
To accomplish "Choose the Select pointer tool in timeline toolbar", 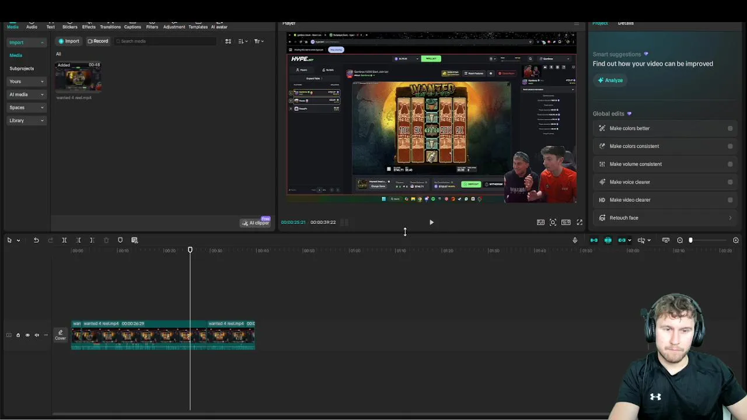I will point(9,240).
